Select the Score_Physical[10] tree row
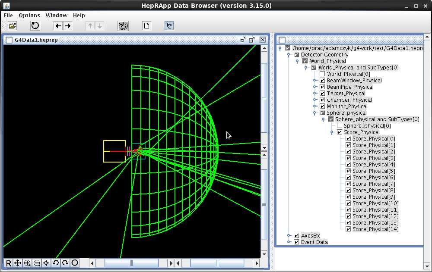The image size is (432, 272). point(375,203)
